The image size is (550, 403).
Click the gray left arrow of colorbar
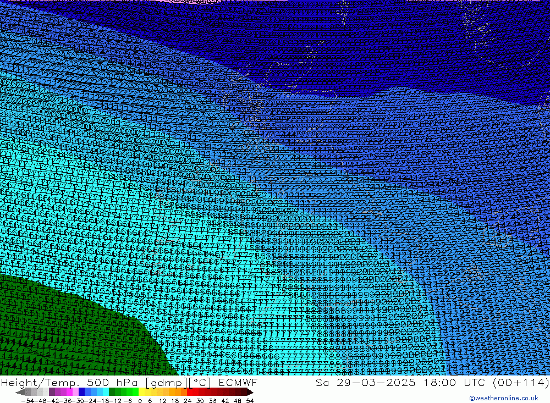point(20,392)
